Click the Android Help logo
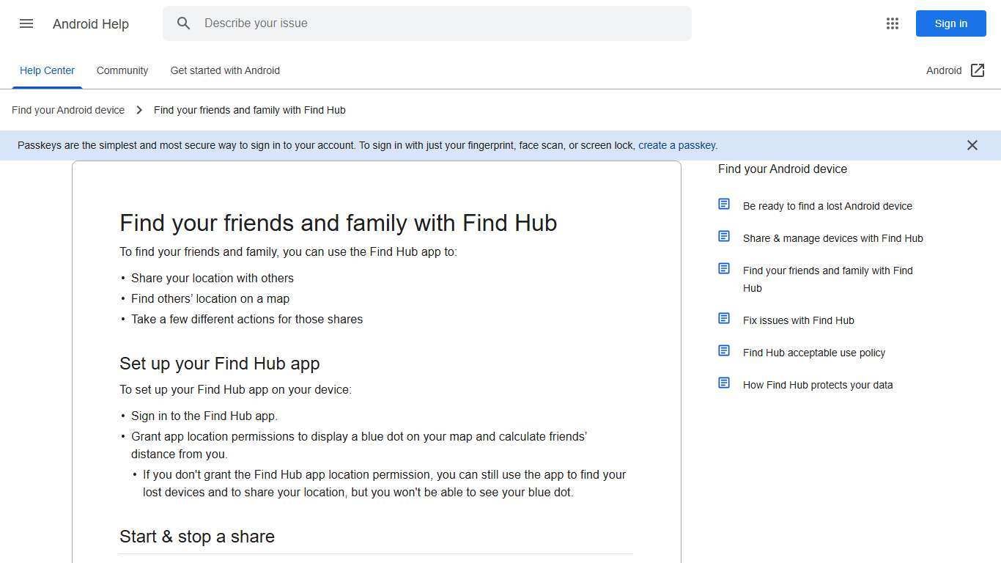This screenshot has width=1001, height=563. [x=91, y=23]
